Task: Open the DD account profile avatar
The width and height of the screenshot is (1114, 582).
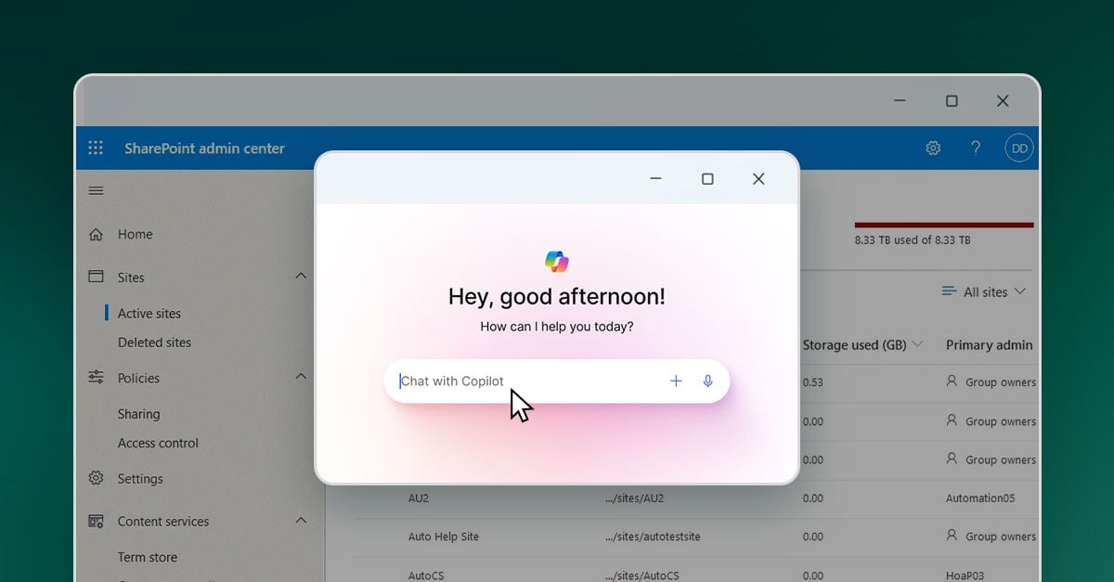Action: [1018, 149]
